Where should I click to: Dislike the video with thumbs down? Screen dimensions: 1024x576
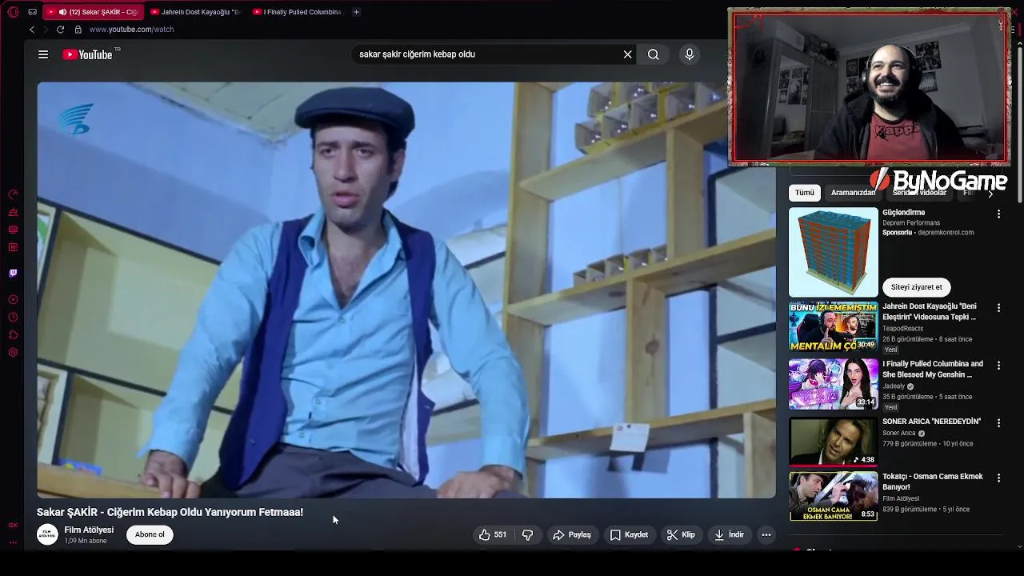coord(528,534)
